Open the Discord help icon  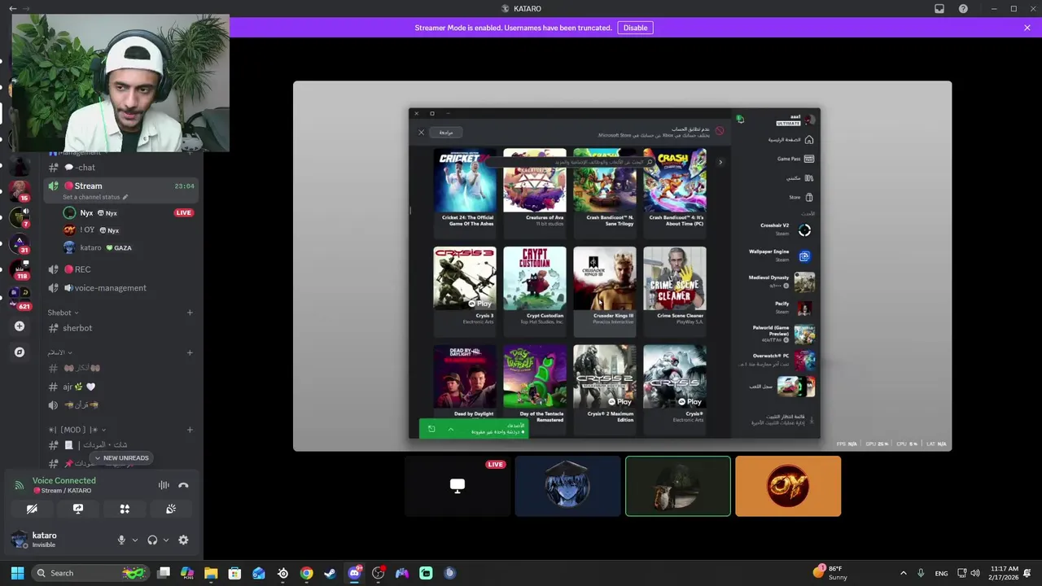pos(963,9)
